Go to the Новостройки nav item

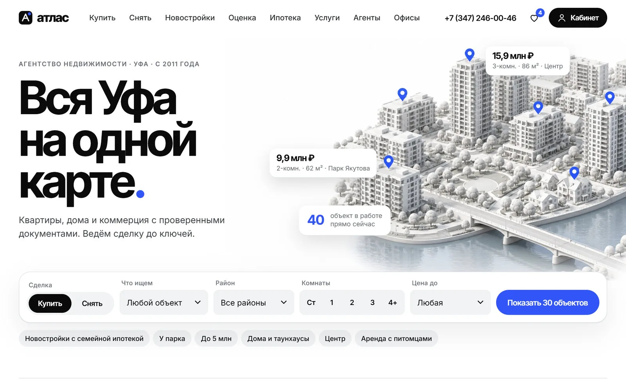tap(190, 18)
